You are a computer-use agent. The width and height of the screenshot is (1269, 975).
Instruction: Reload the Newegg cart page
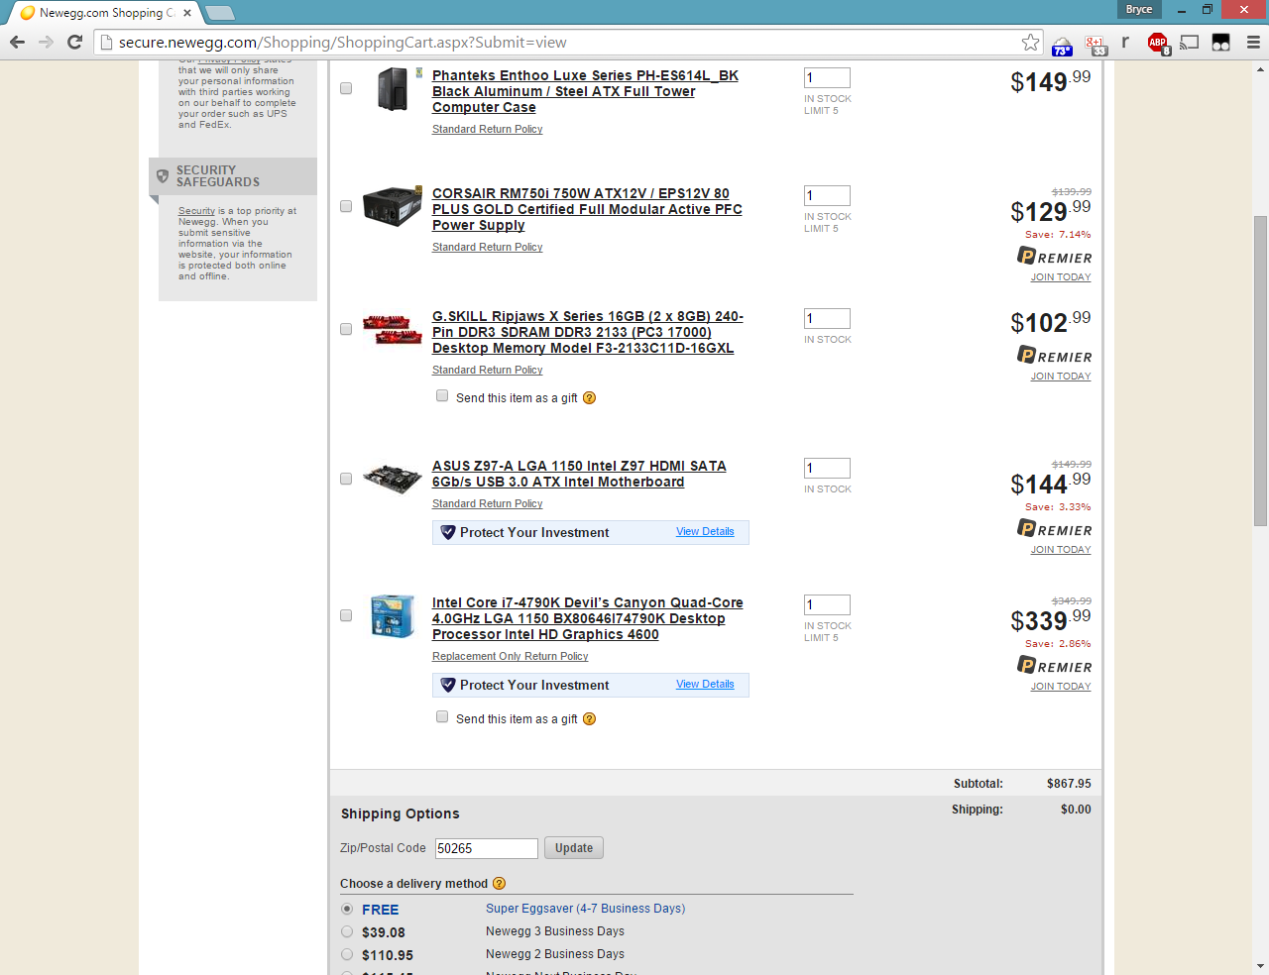click(74, 42)
